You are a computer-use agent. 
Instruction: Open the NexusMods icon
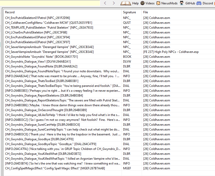pyautogui.click(x=158, y=3)
